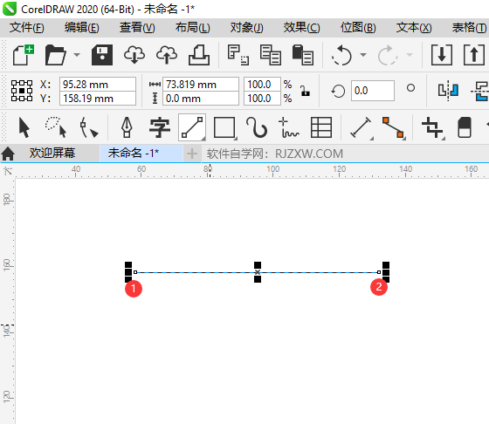
Task: Click the mirror horizontally button
Action: pyautogui.click(x=448, y=91)
